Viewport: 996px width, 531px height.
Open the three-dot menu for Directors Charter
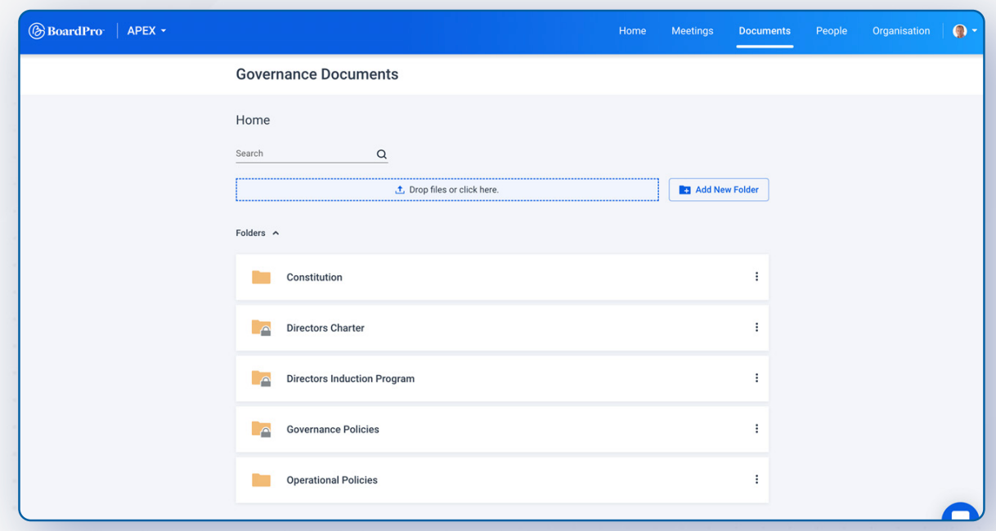click(756, 328)
